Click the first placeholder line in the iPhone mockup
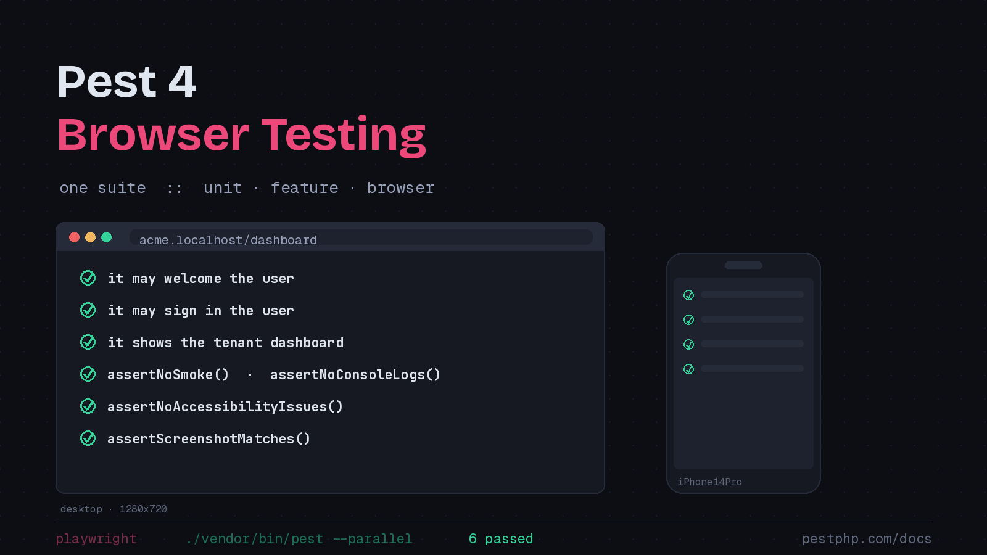 [752, 295]
